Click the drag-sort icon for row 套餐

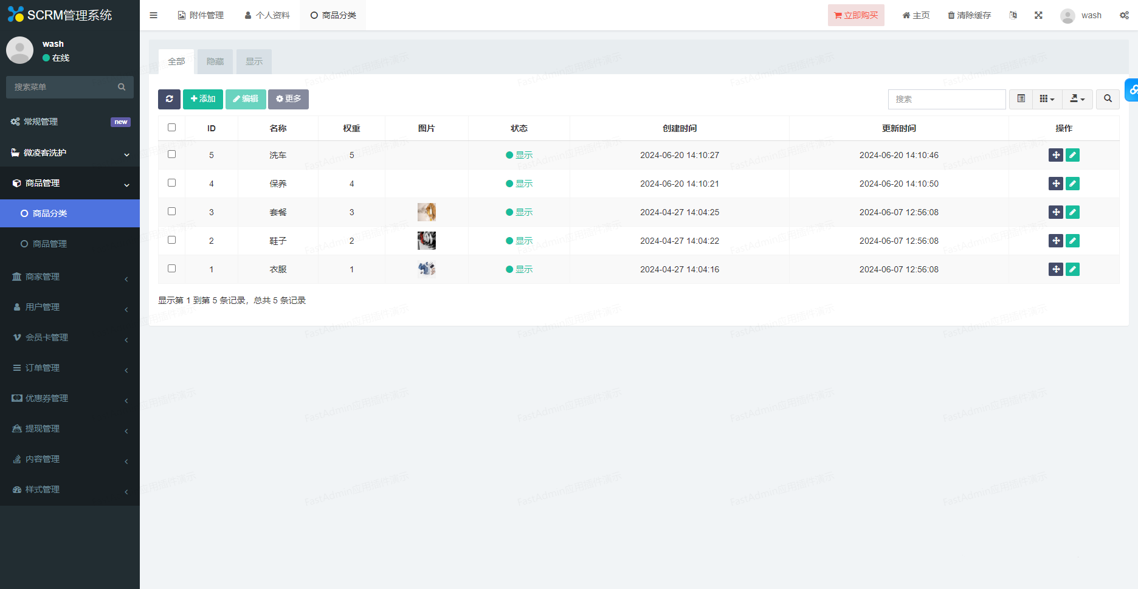[1056, 212]
